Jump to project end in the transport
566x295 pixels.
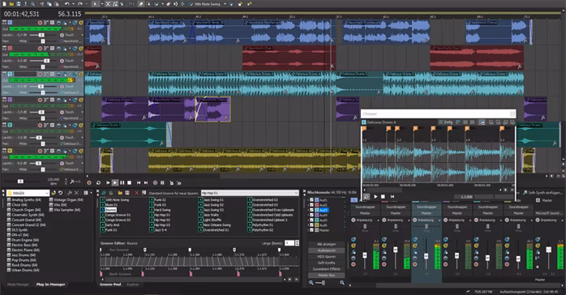pos(146,183)
